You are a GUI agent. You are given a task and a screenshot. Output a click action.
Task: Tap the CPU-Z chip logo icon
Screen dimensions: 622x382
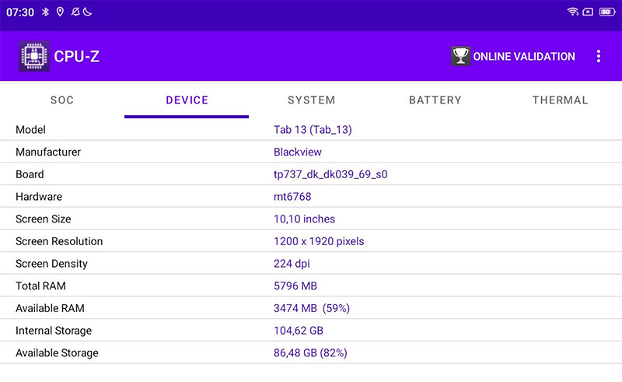pyautogui.click(x=33, y=56)
